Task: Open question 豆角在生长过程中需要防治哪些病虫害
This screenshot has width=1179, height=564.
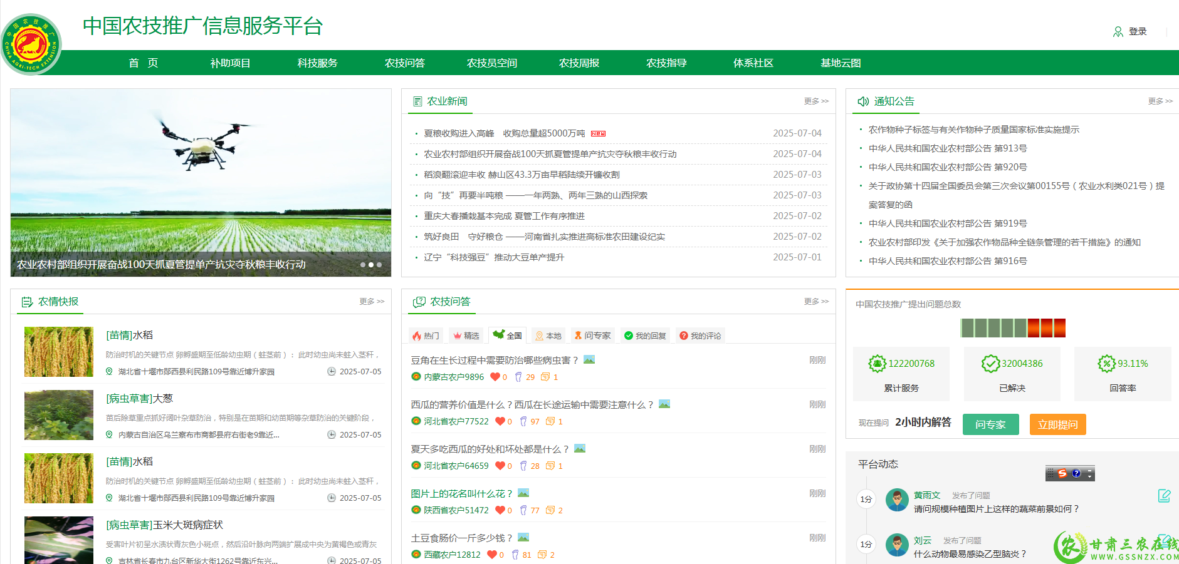Action: (495, 360)
